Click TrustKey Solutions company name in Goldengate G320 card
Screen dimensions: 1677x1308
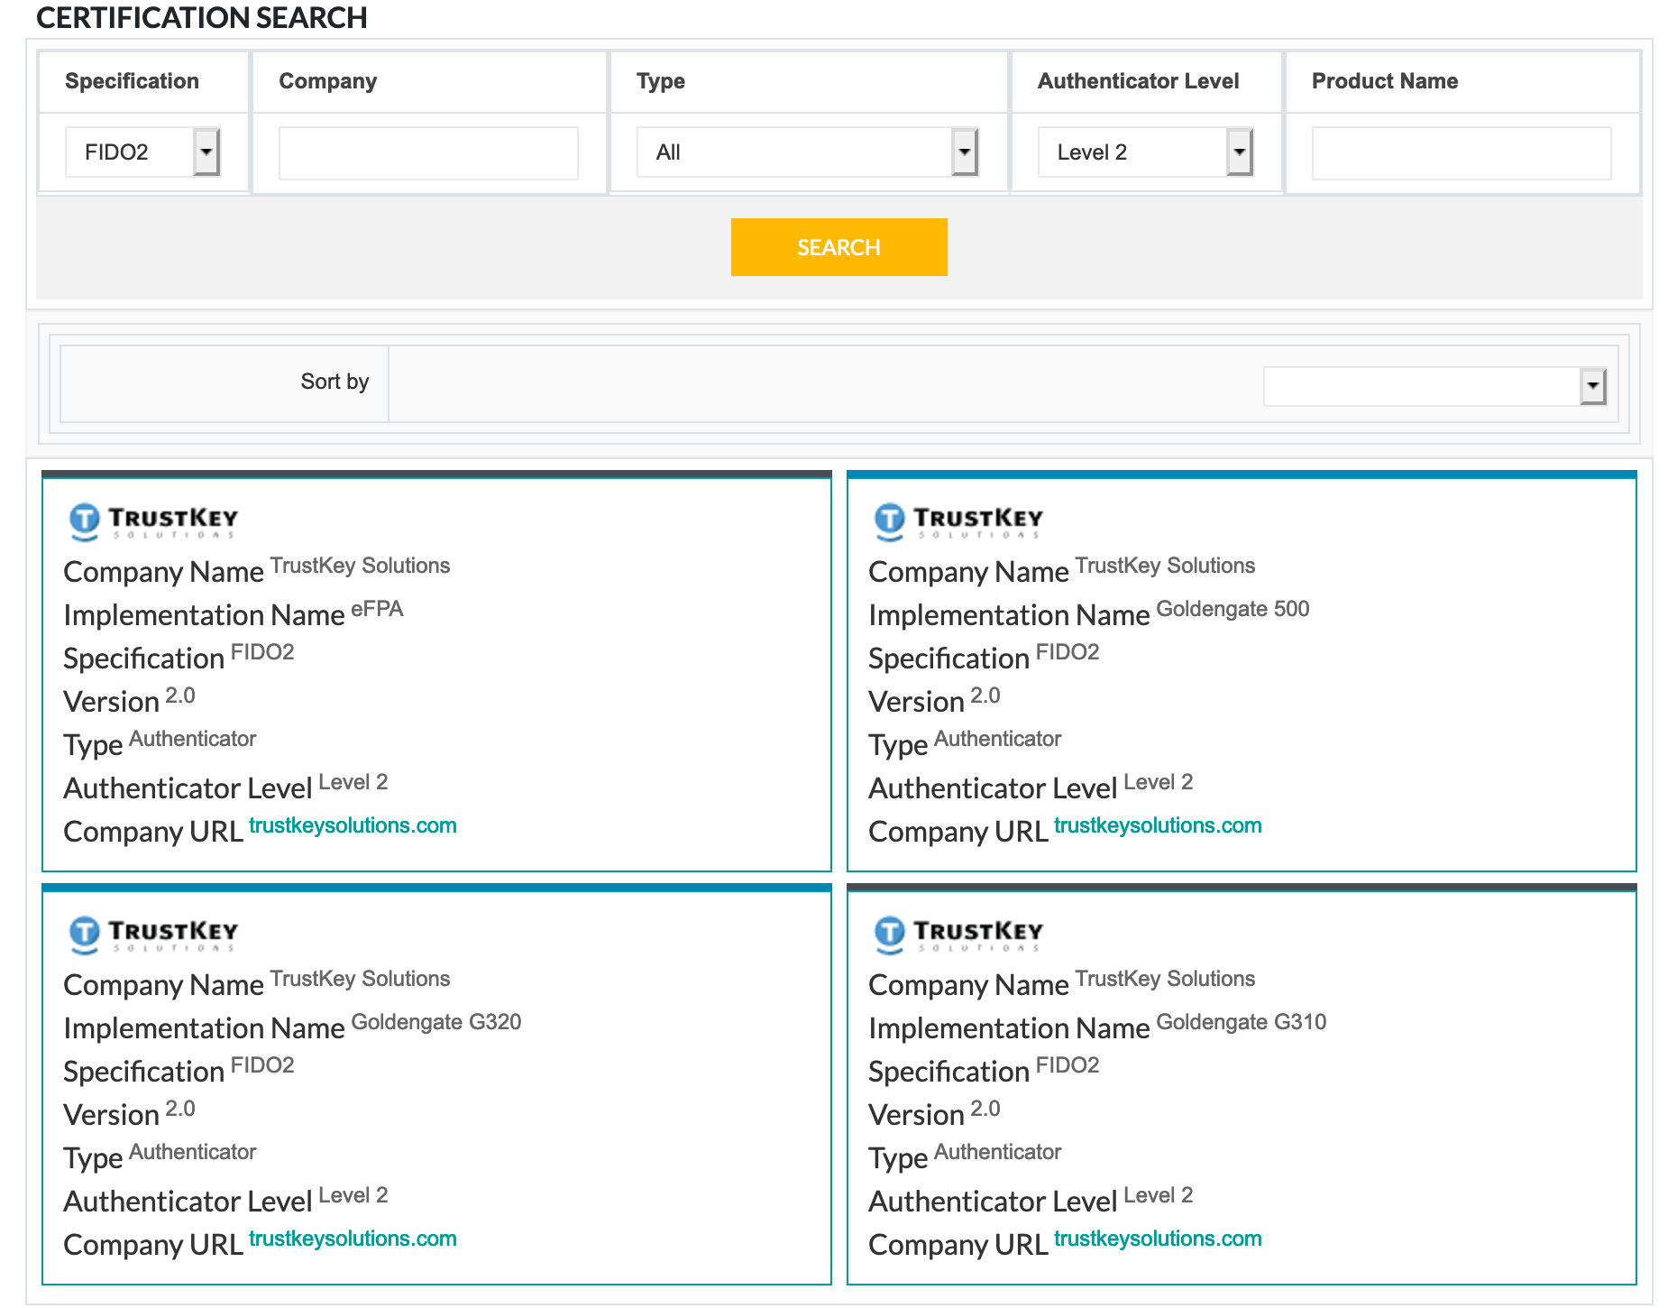point(360,979)
